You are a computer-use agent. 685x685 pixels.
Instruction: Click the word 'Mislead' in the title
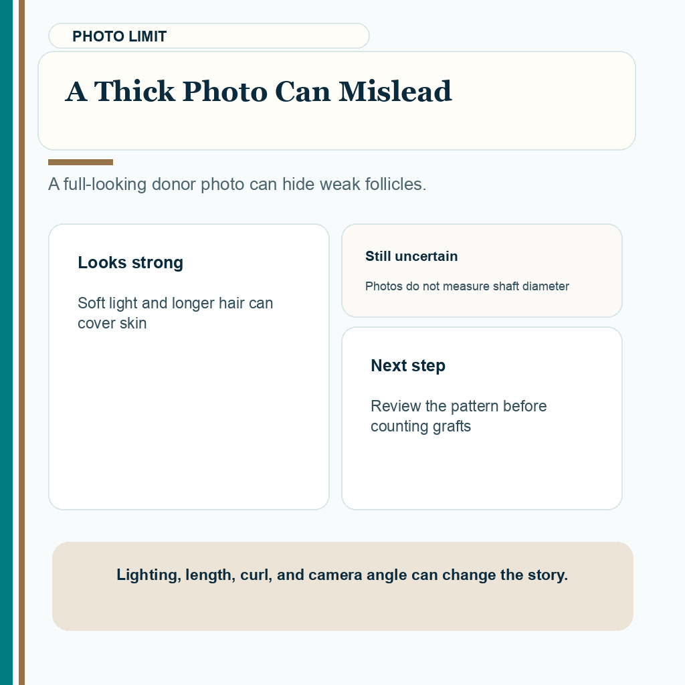395,92
